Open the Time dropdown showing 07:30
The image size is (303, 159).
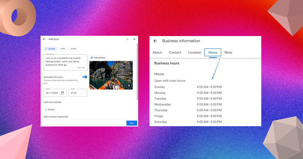coord(78,93)
